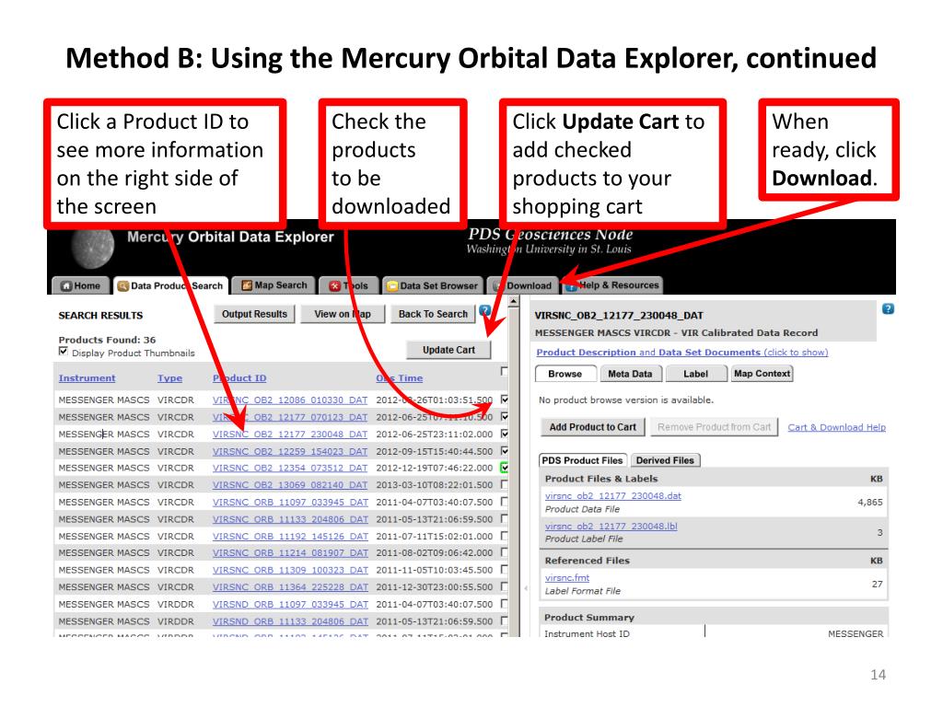943x707 pixels.
Task: Switch to PDS Product Files tab
Action: (582, 460)
